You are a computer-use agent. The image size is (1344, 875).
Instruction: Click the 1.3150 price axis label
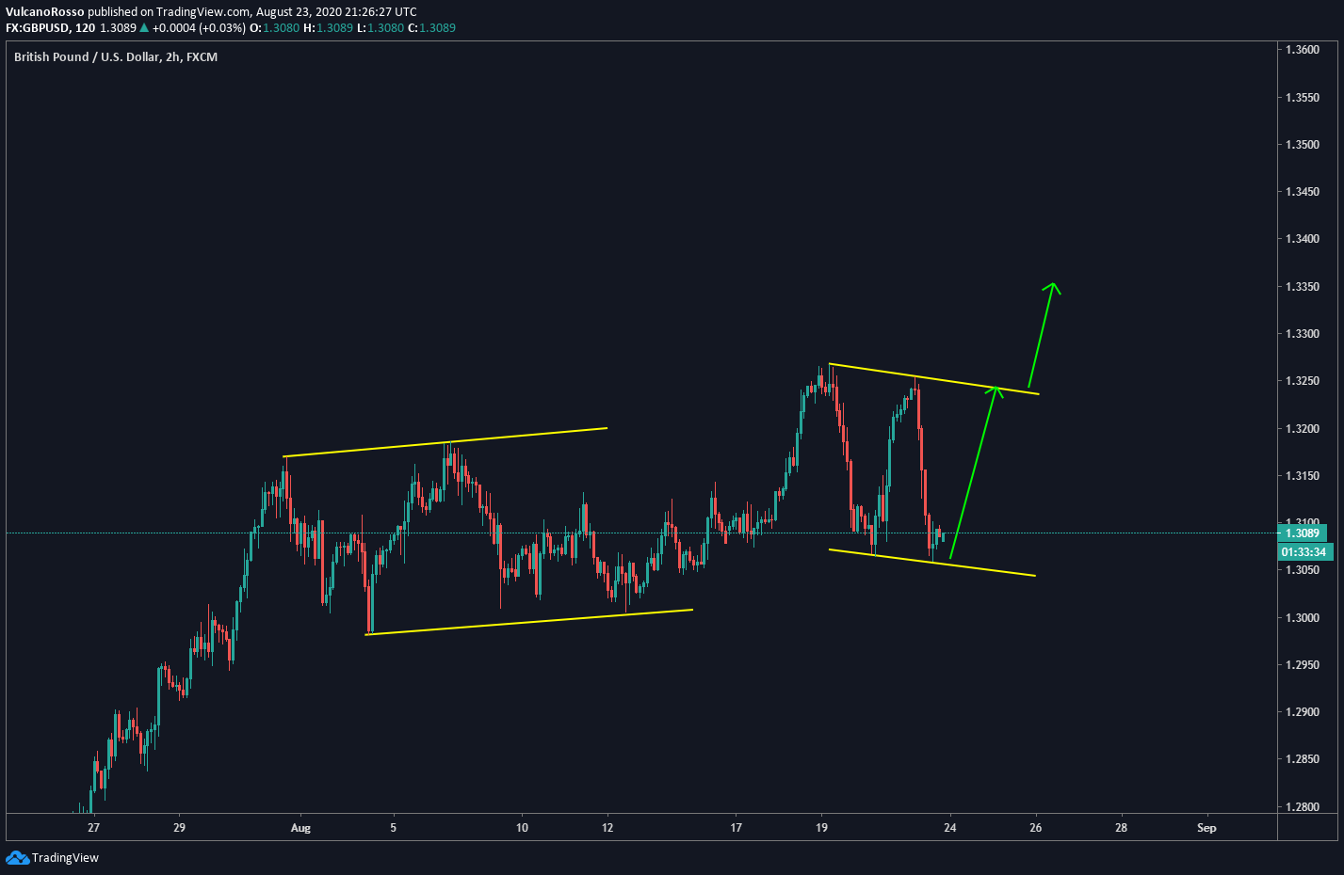point(1303,476)
